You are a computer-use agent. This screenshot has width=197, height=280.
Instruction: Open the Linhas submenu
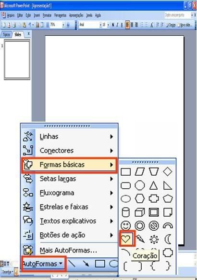coord(69,137)
